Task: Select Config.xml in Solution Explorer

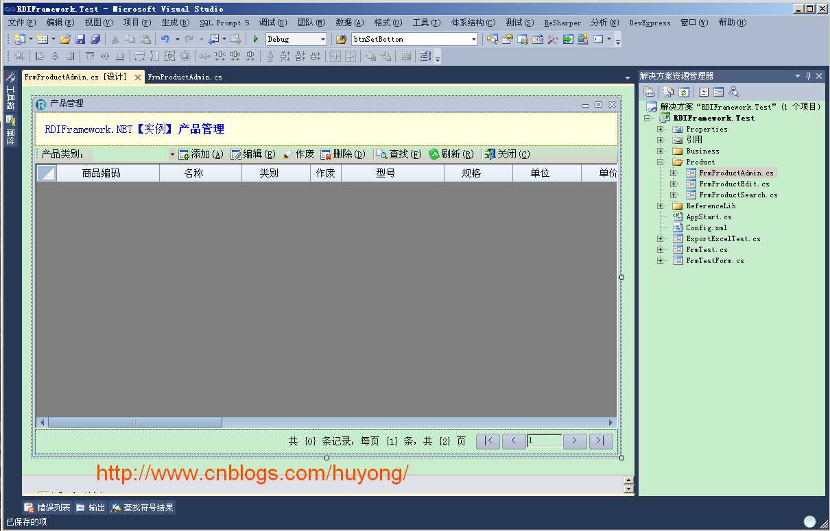Action: [x=707, y=228]
